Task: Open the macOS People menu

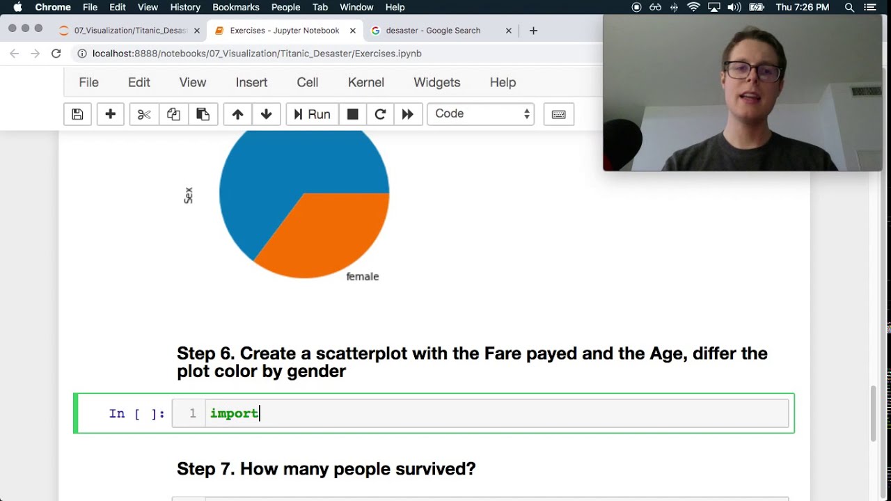Action: pyautogui.click(x=285, y=7)
